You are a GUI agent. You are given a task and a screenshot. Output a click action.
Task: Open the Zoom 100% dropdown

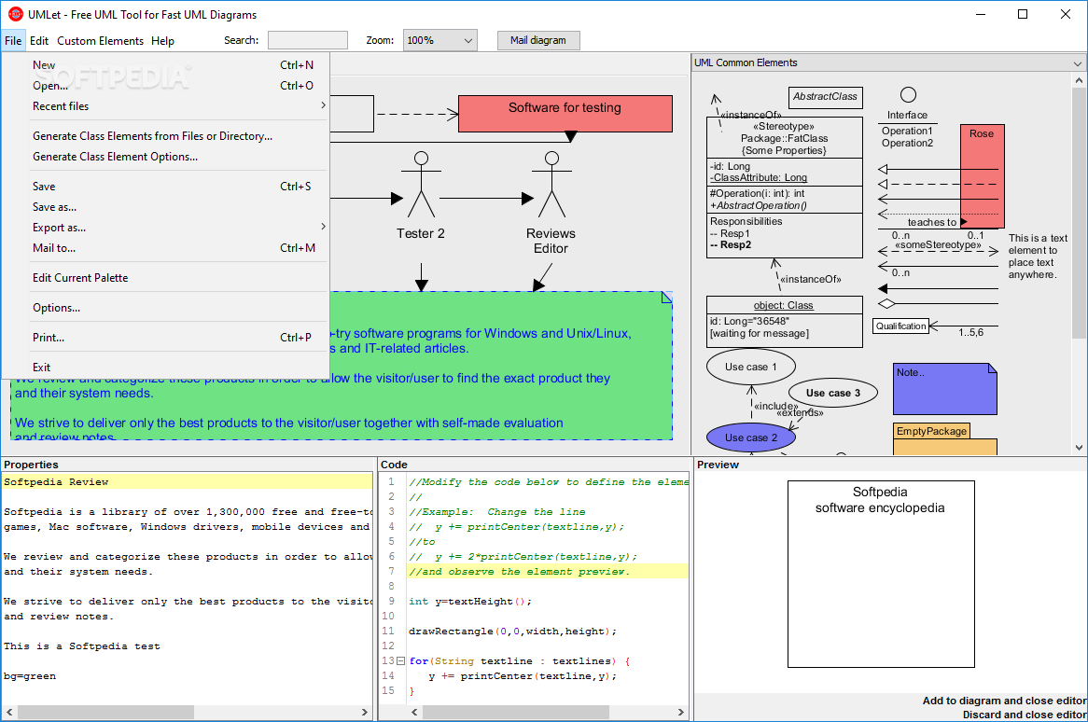tap(439, 40)
